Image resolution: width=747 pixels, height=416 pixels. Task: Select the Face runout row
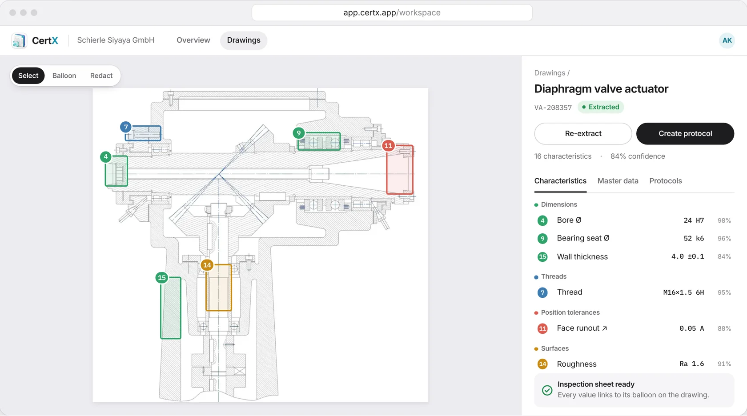pyautogui.click(x=634, y=328)
